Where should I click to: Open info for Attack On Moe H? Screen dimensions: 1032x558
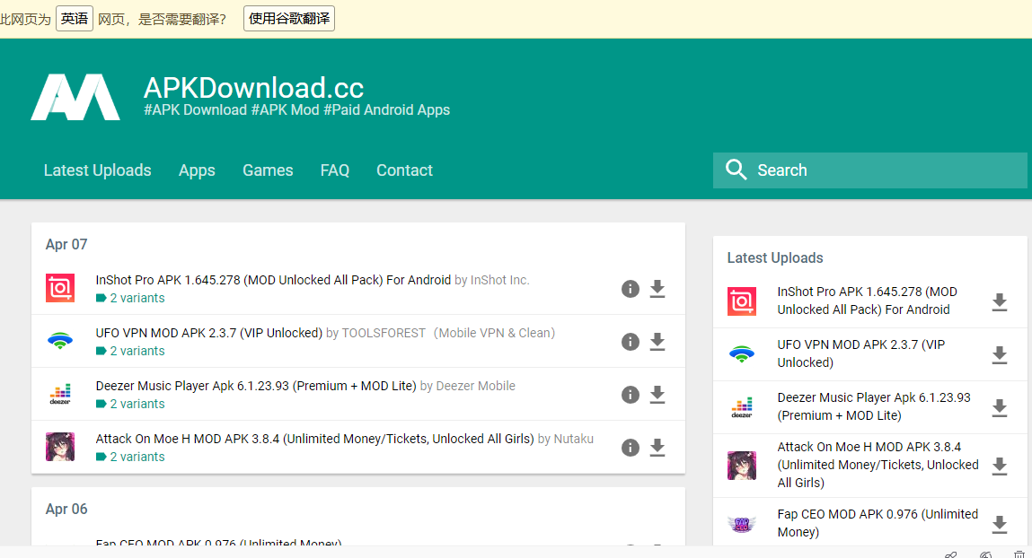(631, 448)
